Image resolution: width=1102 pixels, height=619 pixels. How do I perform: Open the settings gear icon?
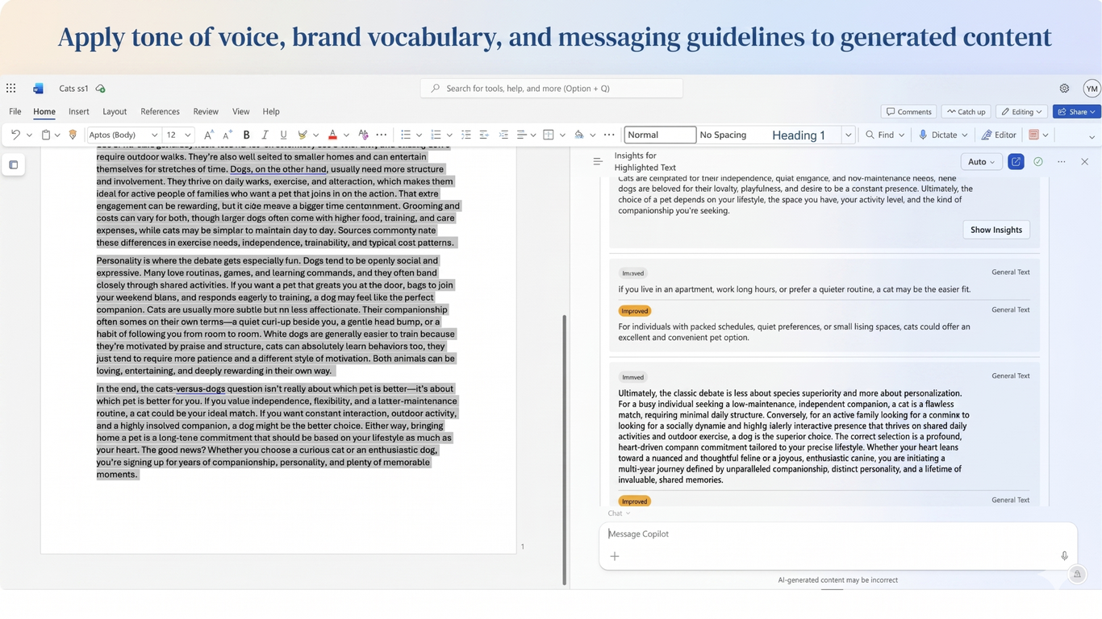coord(1064,89)
